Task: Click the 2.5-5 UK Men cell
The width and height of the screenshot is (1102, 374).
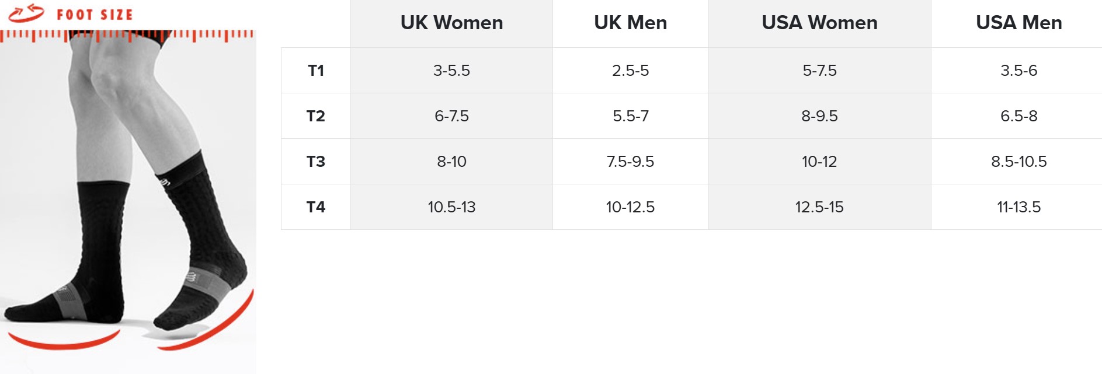Action: [631, 71]
